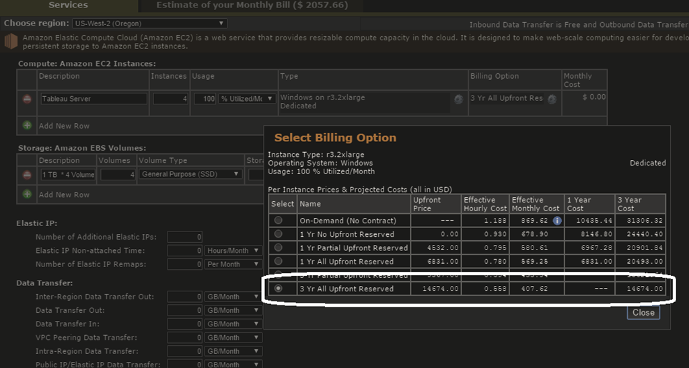This screenshot has height=368, width=689.
Task: Click the Effective Monthly Cost column header
Action: (536, 205)
